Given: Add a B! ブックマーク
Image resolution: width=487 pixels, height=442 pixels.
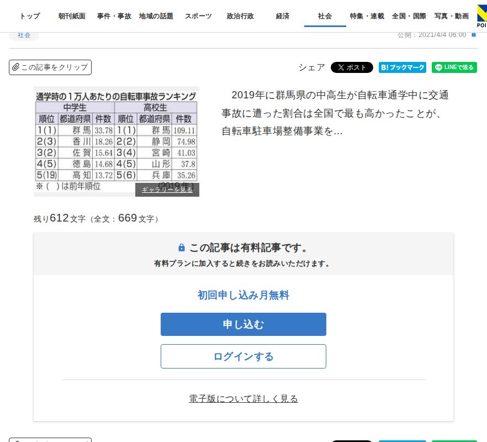Looking at the screenshot, I should (x=402, y=67).
